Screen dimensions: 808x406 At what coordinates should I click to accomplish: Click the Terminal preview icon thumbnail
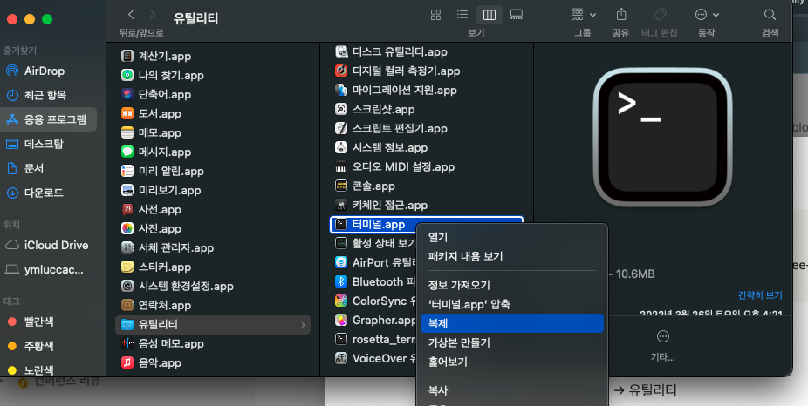(662, 137)
